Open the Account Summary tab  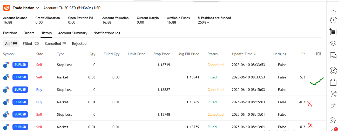tap(73, 33)
